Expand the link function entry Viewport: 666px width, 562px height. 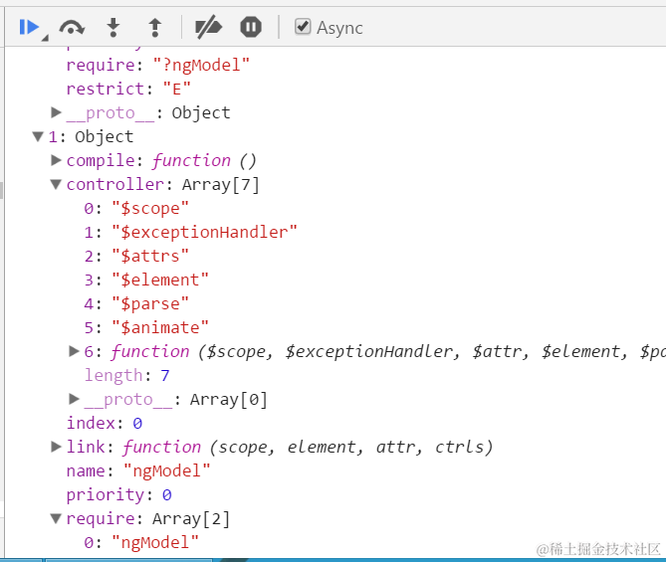(x=56, y=447)
